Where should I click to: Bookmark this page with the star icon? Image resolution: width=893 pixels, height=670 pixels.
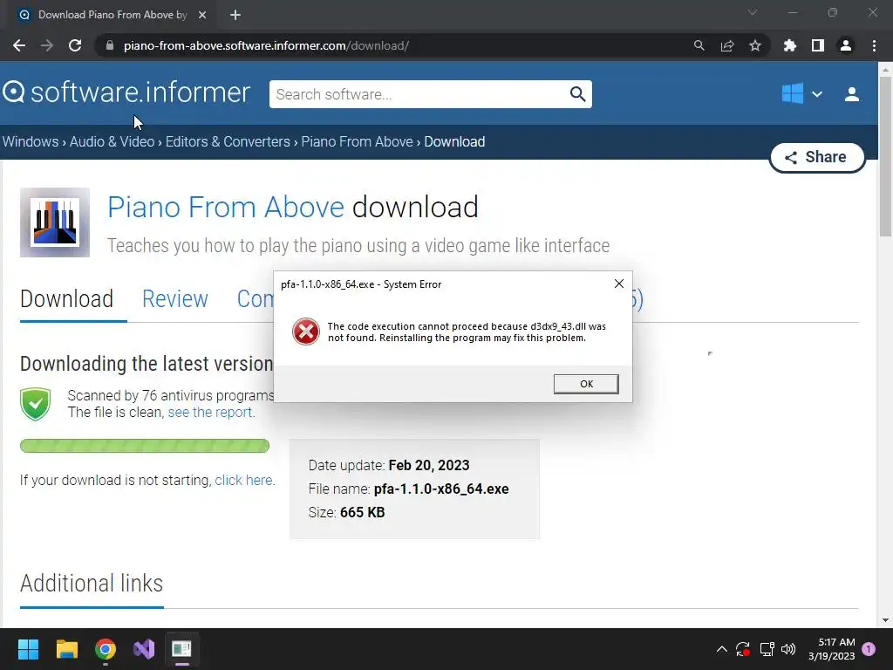click(755, 45)
